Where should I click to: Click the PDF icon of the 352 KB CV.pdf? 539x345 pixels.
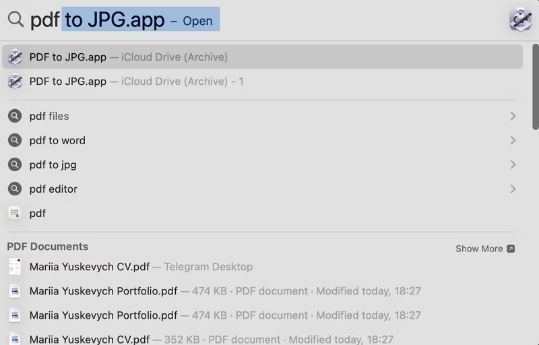point(15,338)
